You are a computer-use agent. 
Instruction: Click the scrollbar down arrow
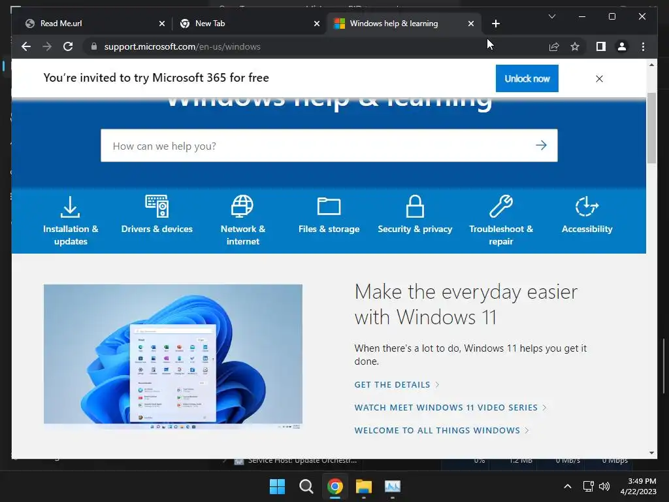651,453
